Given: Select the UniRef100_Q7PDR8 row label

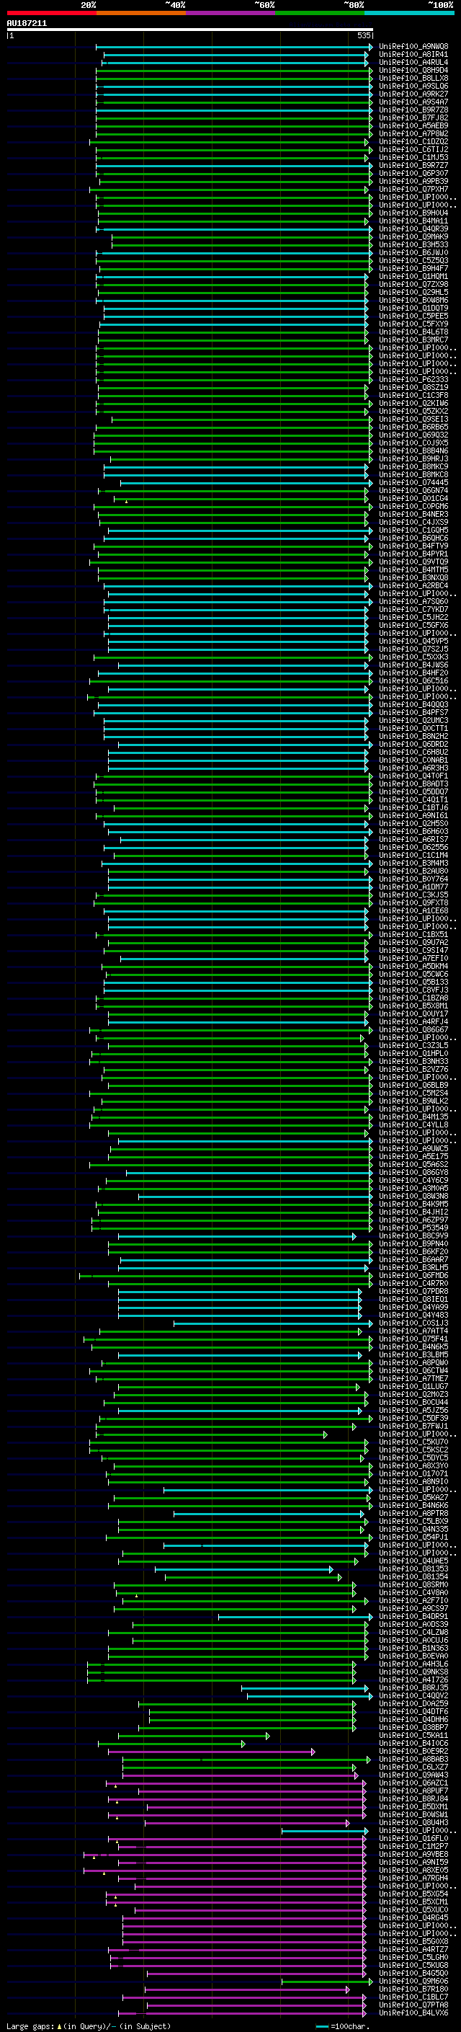Looking at the screenshot, I should (x=413, y=1290).
